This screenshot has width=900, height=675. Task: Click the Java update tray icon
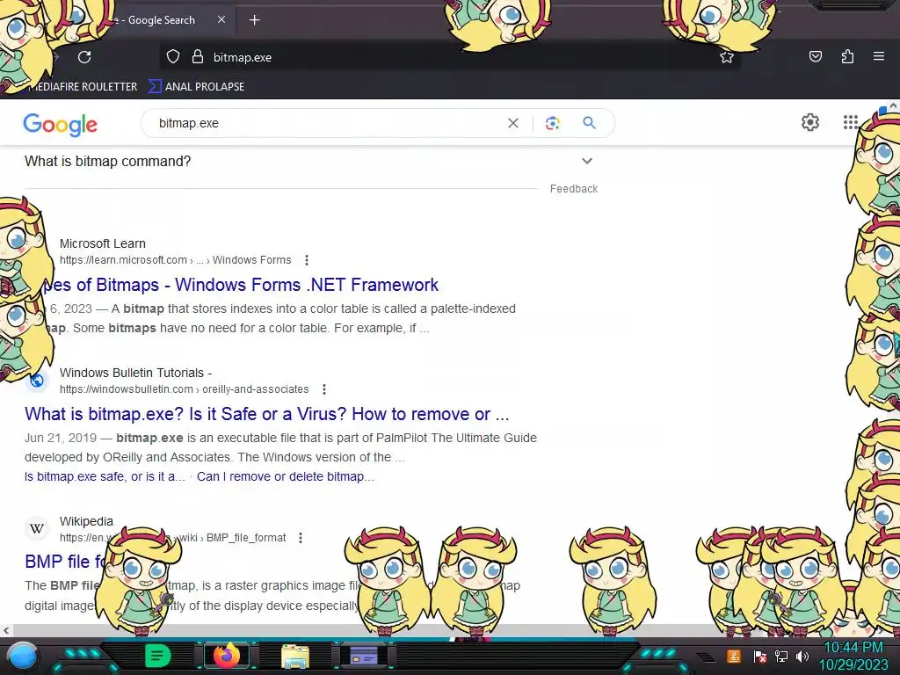click(734, 656)
